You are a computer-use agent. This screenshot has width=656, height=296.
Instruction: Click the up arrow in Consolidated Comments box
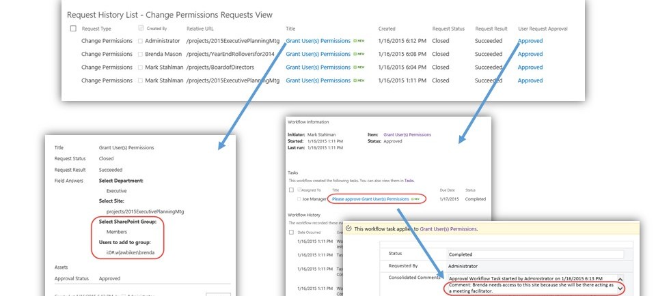[620, 280]
